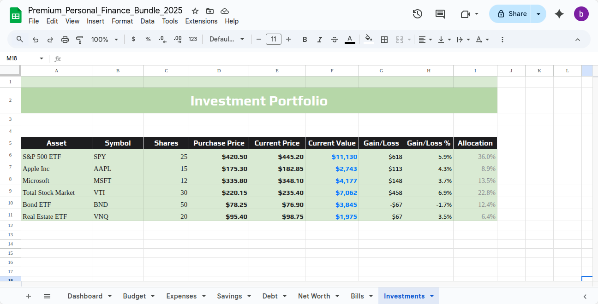
Task: Open the account avatar labeled b
Action: [x=581, y=14]
